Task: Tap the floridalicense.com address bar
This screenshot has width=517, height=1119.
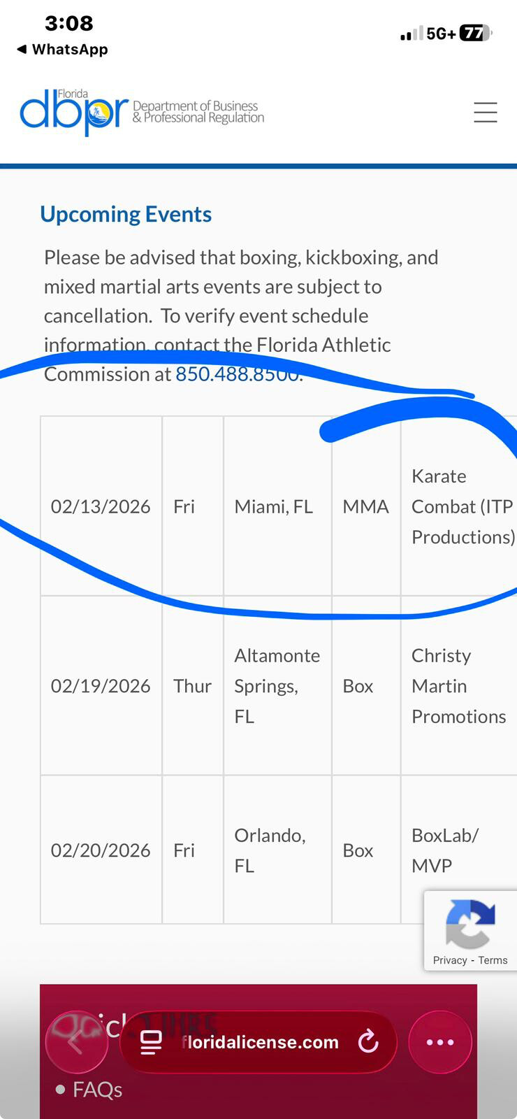Action: click(x=260, y=1042)
